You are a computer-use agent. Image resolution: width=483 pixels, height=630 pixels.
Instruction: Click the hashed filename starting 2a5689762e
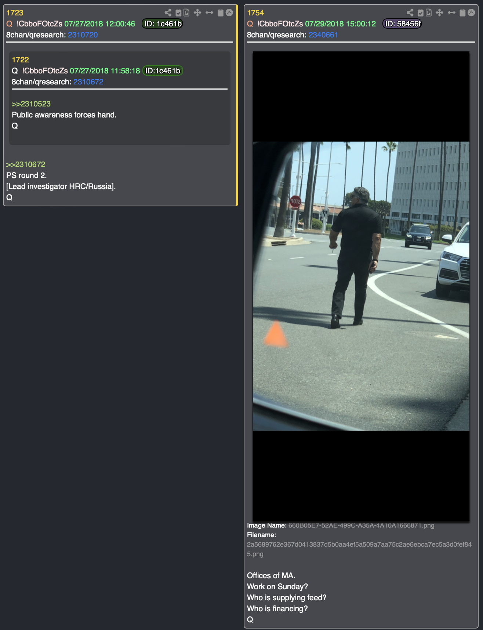click(359, 549)
